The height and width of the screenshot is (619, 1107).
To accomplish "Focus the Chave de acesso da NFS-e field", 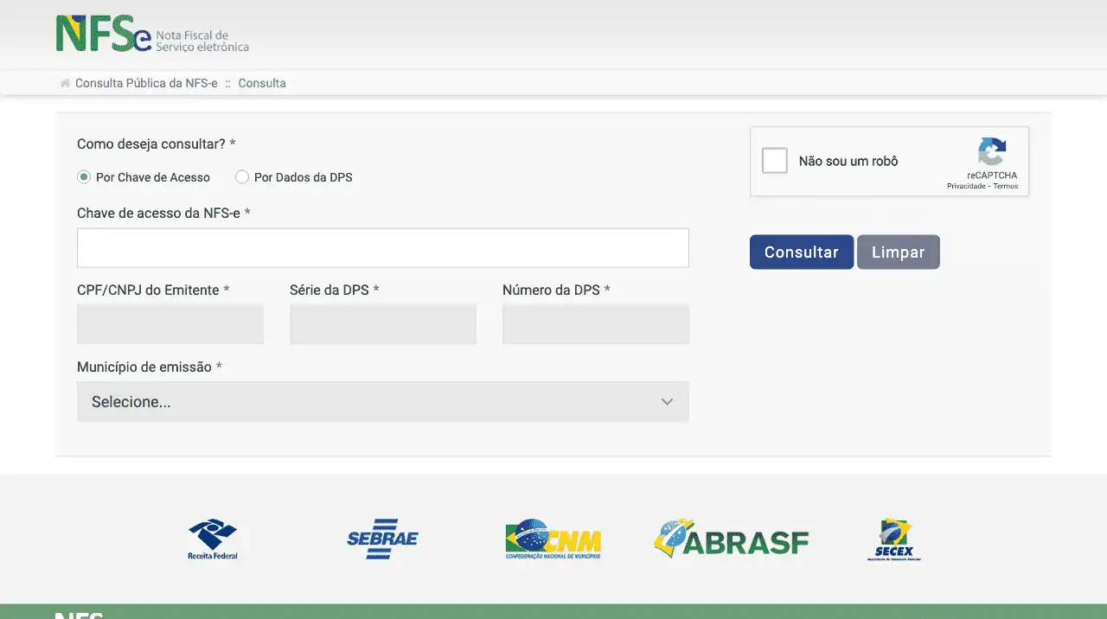I will pos(382,248).
